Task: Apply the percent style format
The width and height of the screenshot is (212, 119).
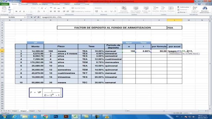Action: [102, 12]
